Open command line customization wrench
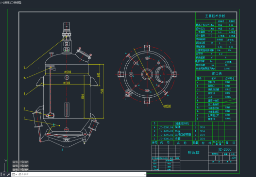The image size is (256, 177). pyautogui.click(x=8, y=175)
